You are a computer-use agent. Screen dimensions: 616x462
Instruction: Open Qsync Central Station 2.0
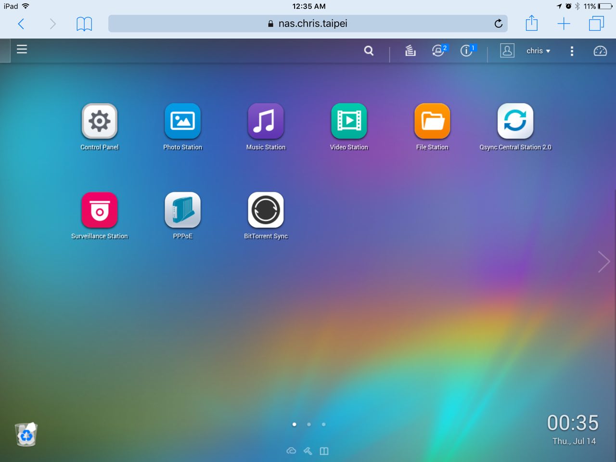[x=515, y=121]
